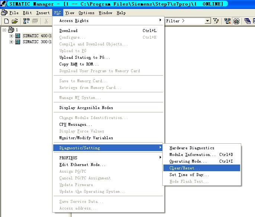This screenshot has height=217, width=255.
Task: Click the Open Project folder icon
Action: point(15,21)
